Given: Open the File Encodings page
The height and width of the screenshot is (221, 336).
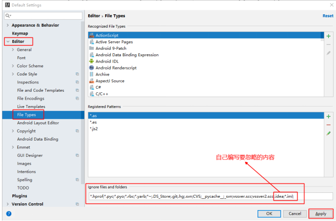Looking at the screenshot, I should click(31, 99).
